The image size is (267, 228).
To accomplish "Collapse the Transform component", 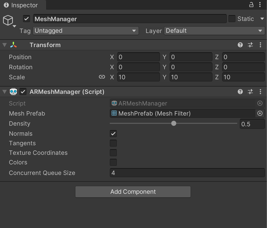I will (4, 45).
